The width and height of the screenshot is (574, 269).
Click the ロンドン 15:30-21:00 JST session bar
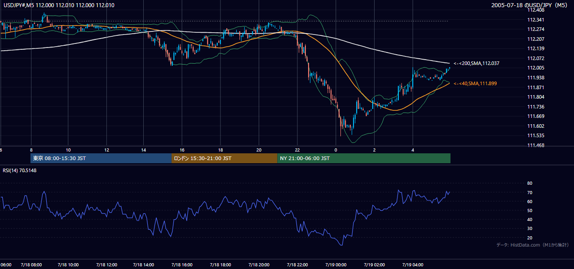click(x=224, y=158)
